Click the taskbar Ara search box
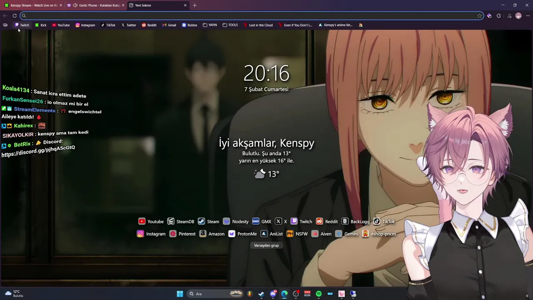The image size is (533, 300). 216,294
